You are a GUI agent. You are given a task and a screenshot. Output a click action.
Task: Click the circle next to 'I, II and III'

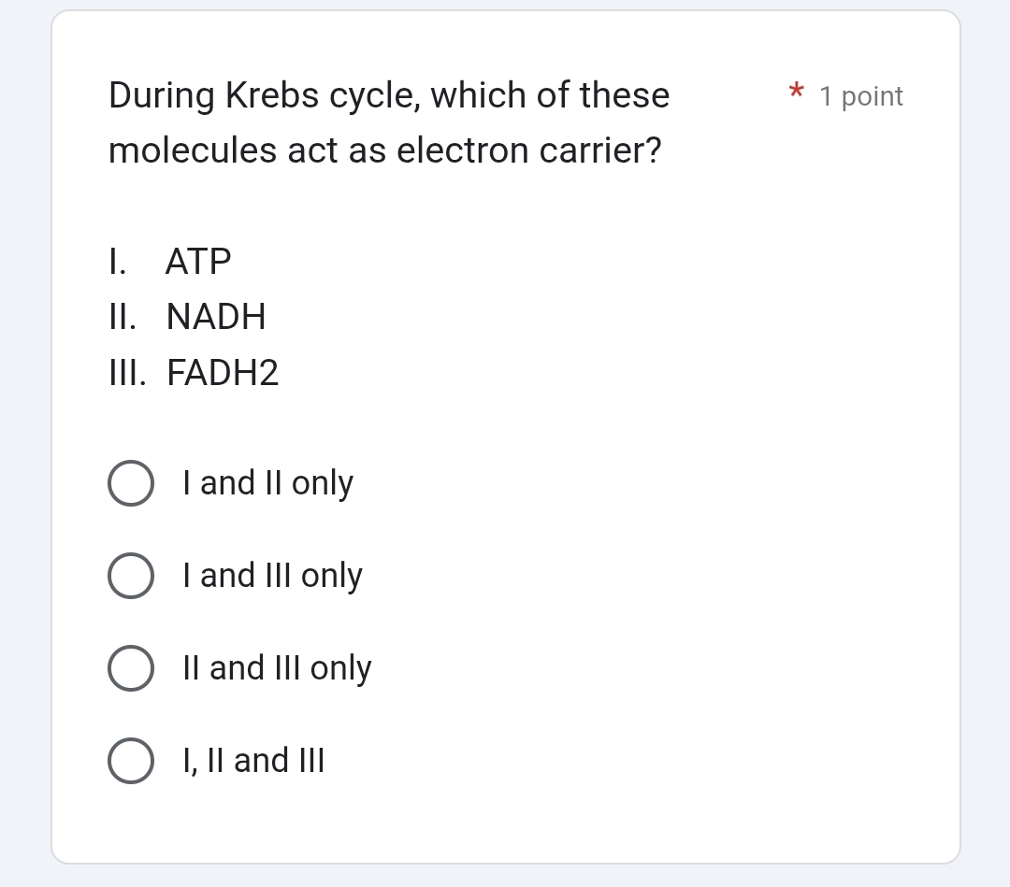pyautogui.click(x=131, y=760)
